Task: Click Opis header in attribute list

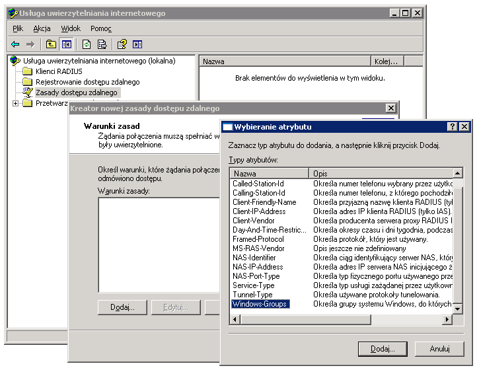Action: point(381,173)
